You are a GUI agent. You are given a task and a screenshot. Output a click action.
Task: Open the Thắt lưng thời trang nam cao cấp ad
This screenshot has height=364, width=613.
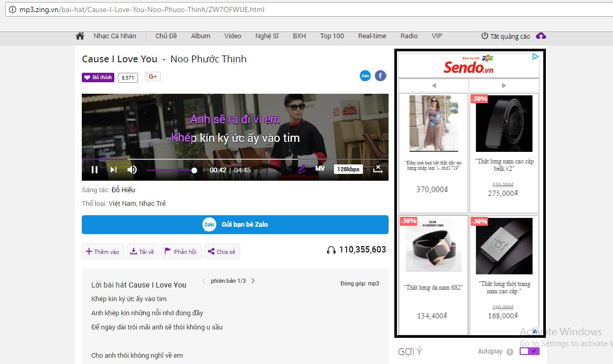pos(504,274)
